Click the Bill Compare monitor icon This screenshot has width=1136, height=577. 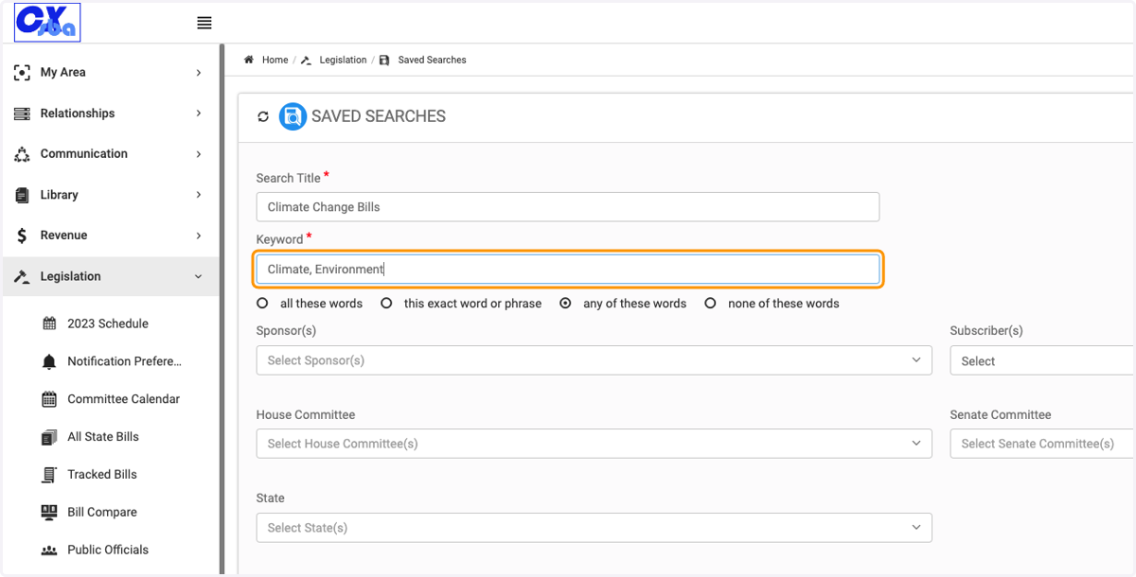coord(49,512)
